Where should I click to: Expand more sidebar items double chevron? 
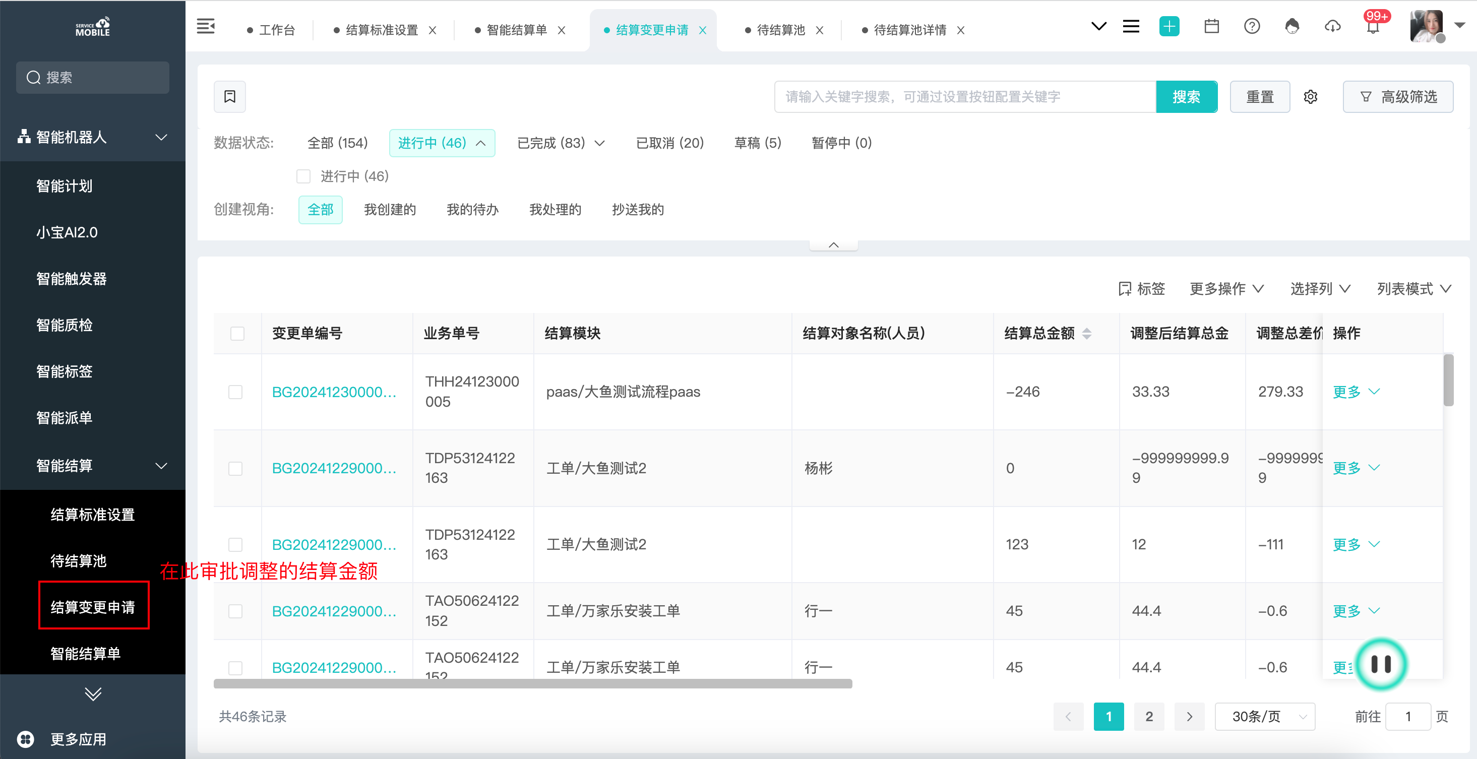(x=93, y=693)
